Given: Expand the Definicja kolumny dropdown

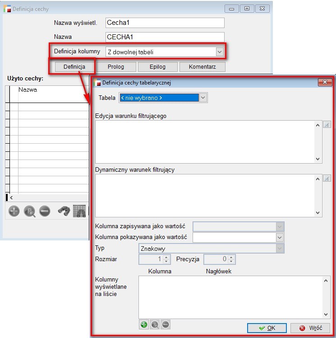Looking at the screenshot, I should [x=220, y=52].
